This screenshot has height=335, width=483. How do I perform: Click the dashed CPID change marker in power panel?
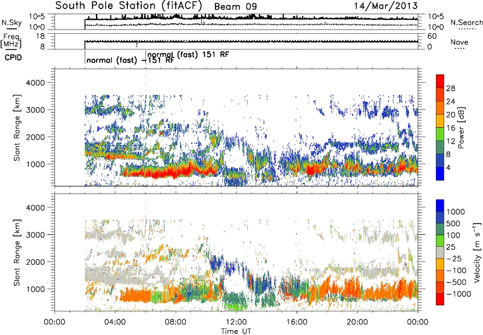tap(146, 81)
